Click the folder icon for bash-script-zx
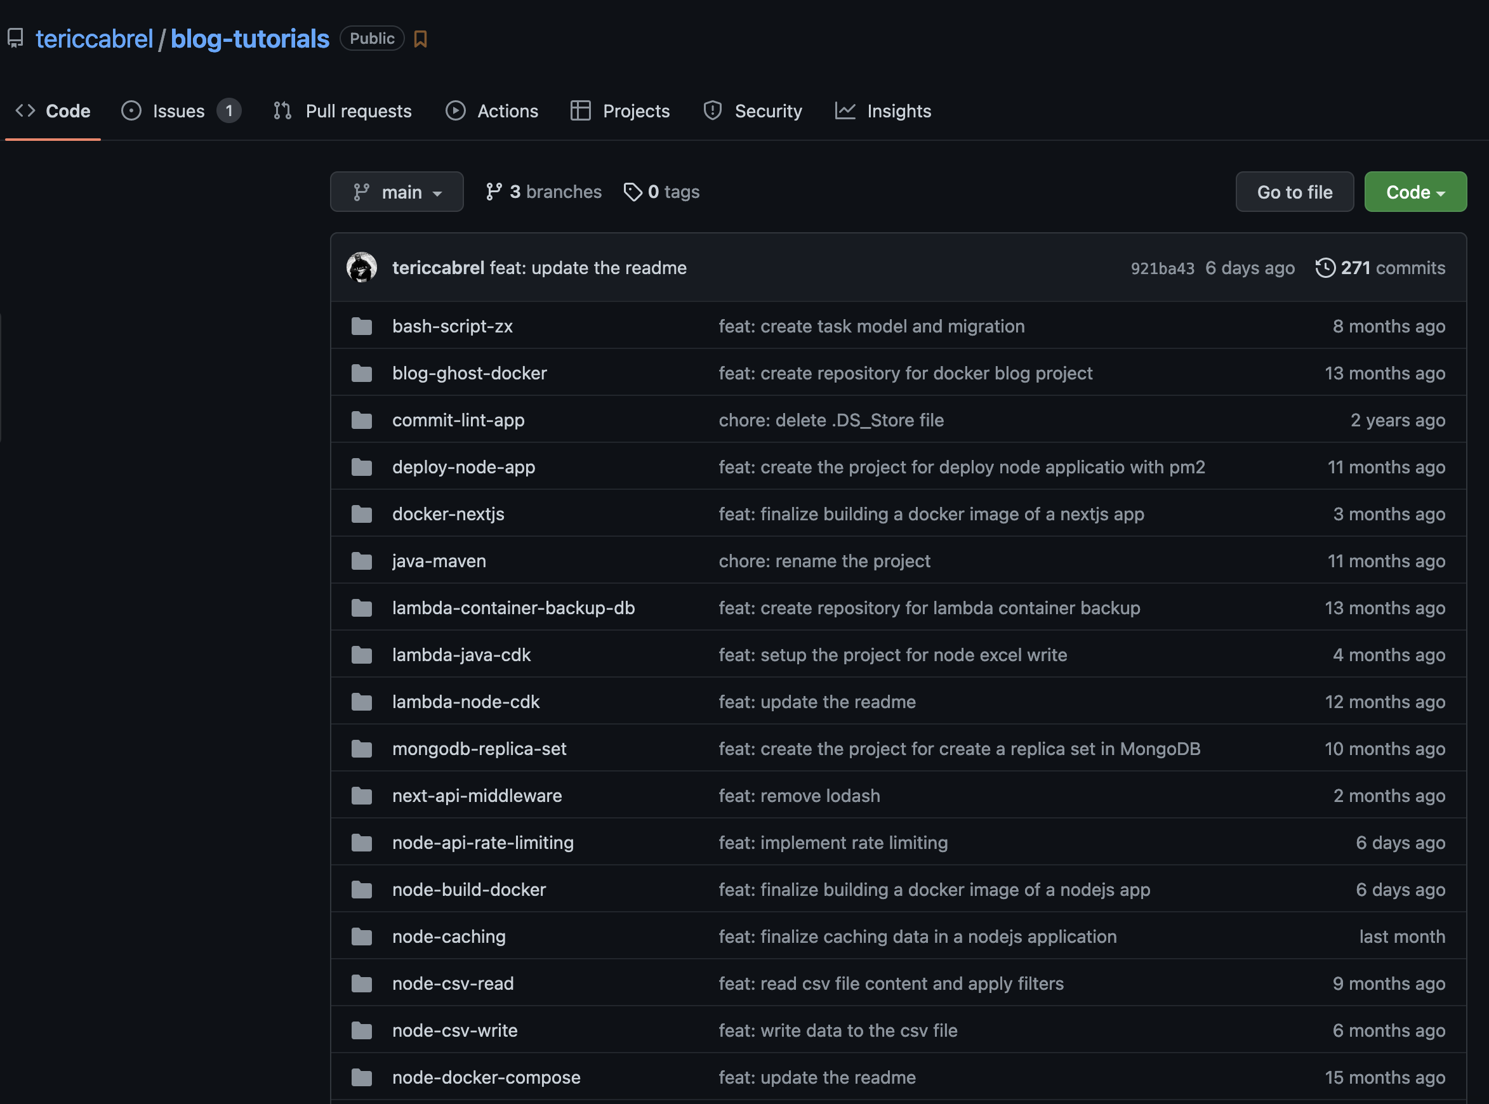This screenshot has width=1489, height=1104. tap(362, 326)
